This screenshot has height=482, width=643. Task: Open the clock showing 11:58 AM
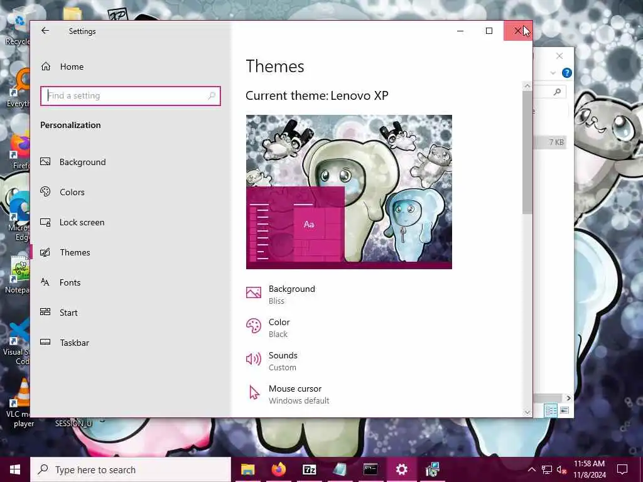(x=589, y=469)
